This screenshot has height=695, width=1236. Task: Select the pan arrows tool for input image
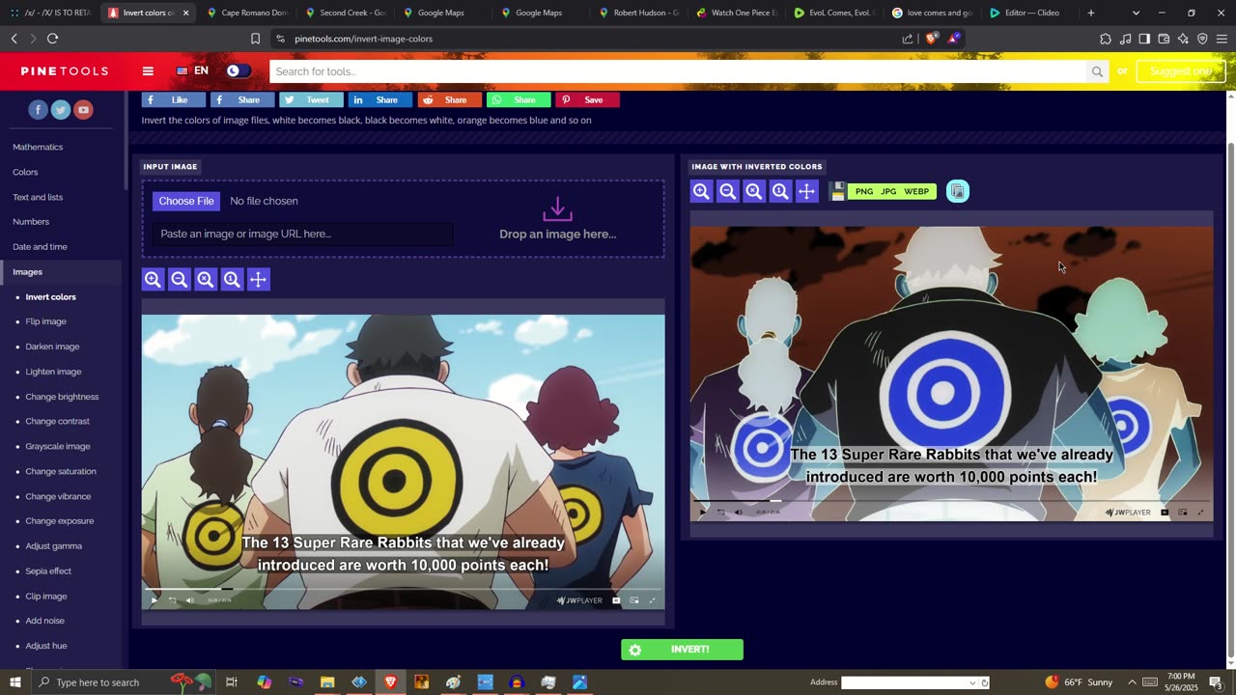[258, 279]
